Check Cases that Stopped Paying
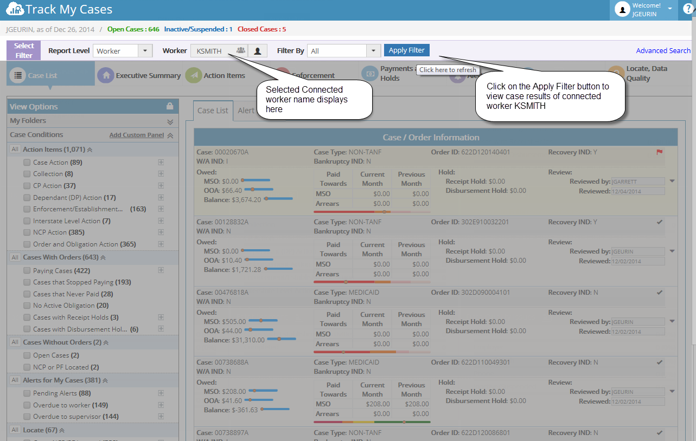The image size is (696, 441). point(27,282)
